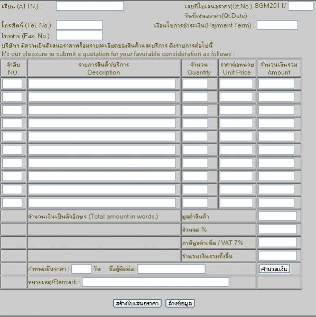Screen dimensions: 316x317
Task: Focus the VAT 7% amount field
Action: 277,243
